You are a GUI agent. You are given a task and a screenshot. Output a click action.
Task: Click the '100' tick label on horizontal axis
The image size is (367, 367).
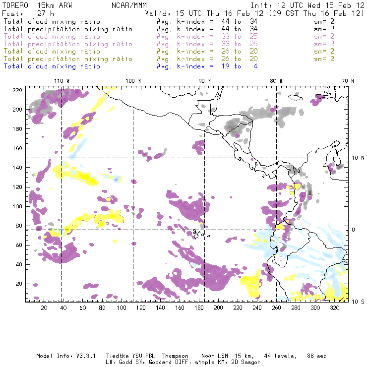pos(122,308)
